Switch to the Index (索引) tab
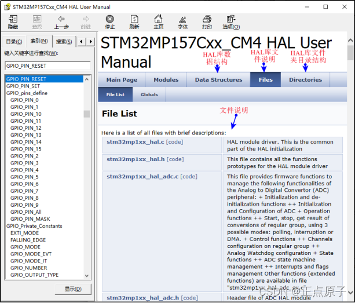This screenshot has width=355, height=303. [39, 41]
